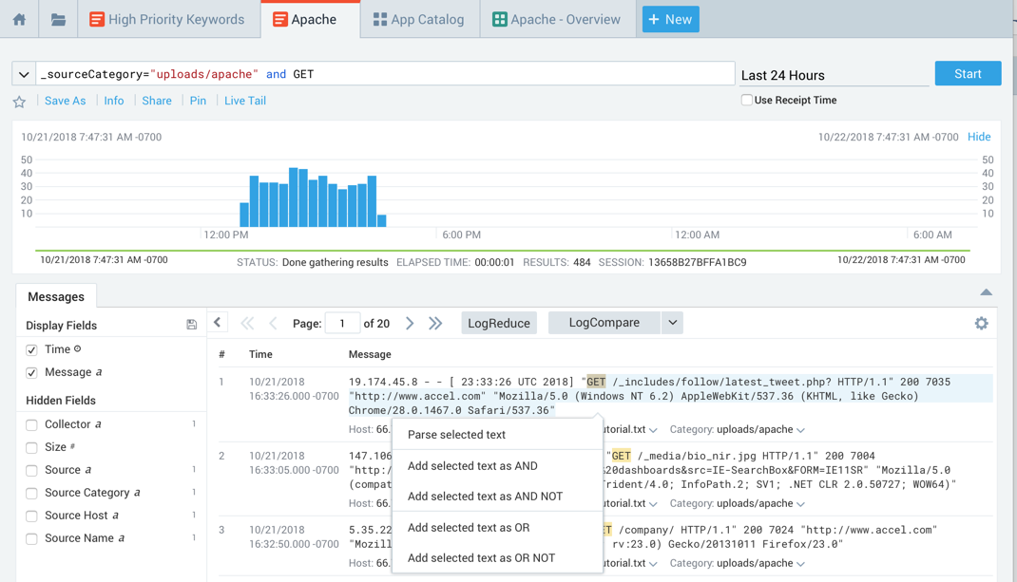Expand the query options chevron
The height and width of the screenshot is (582, 1017).
click(24, 74)
